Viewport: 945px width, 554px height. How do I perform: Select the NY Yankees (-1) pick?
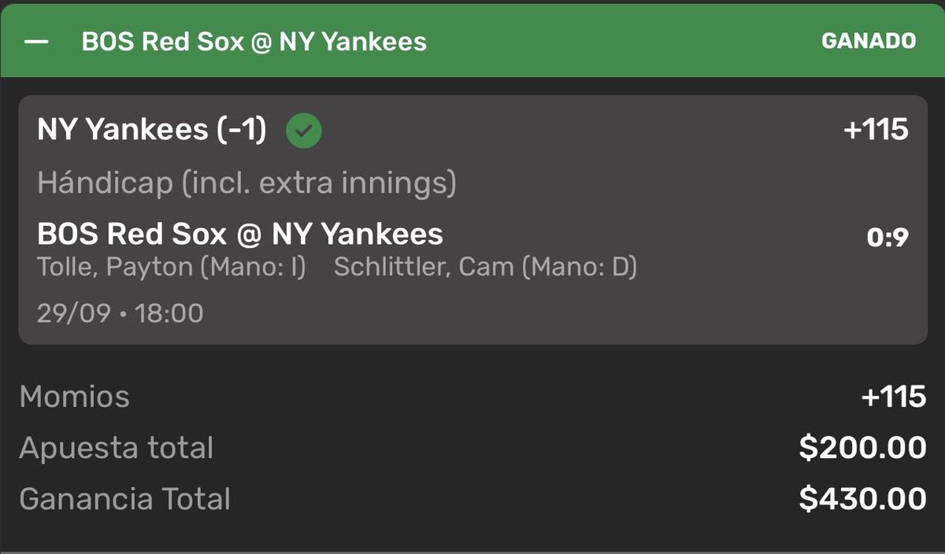coord(151,131)
